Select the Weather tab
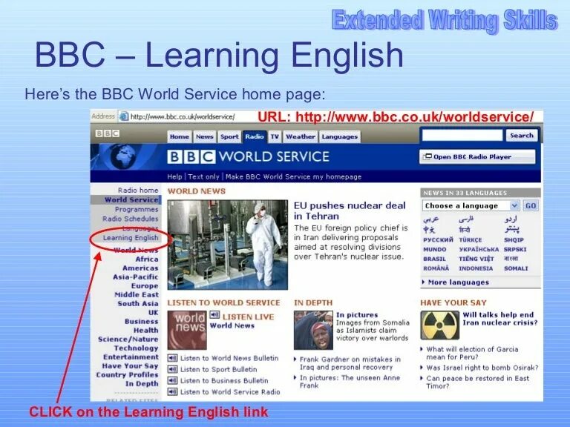570x427 pixels. (x=301, y=137)
